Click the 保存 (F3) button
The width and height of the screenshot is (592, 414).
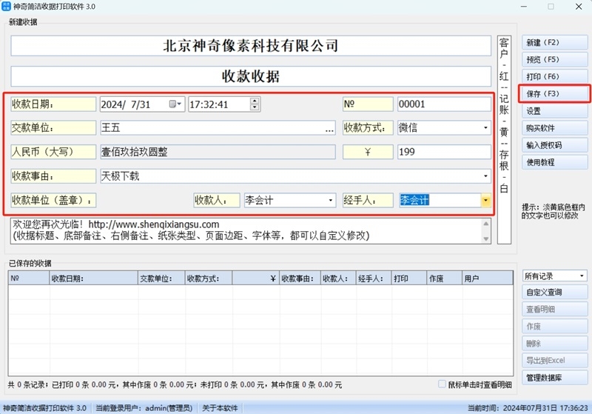[x=554, y=93]
